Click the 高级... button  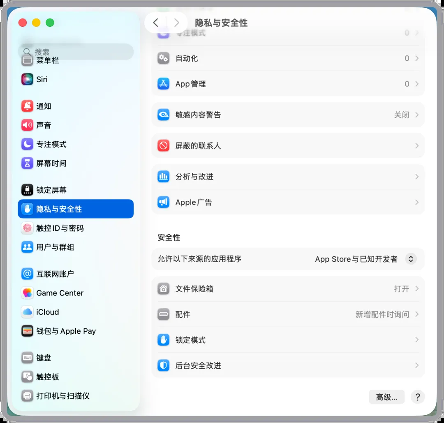click(x=386, y=397)
